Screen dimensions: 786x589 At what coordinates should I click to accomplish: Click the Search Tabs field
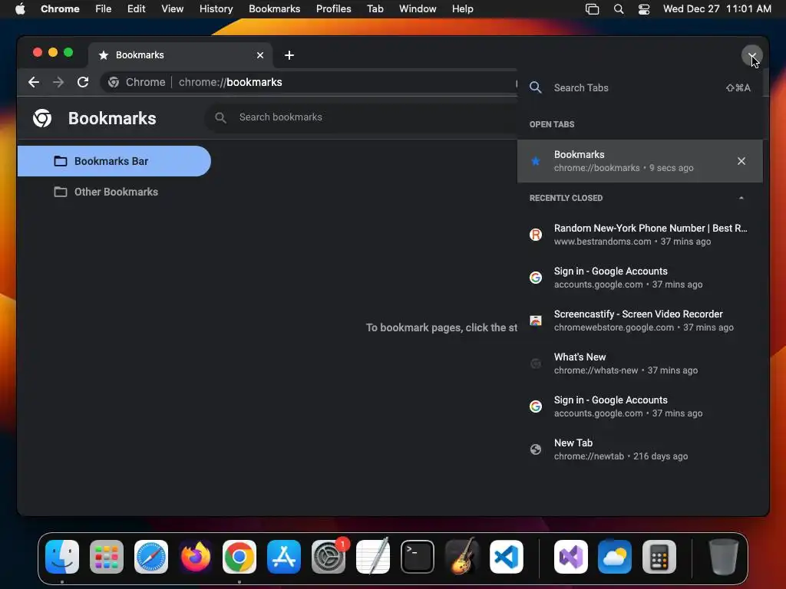pyautogui.click(x=639, y=87)
